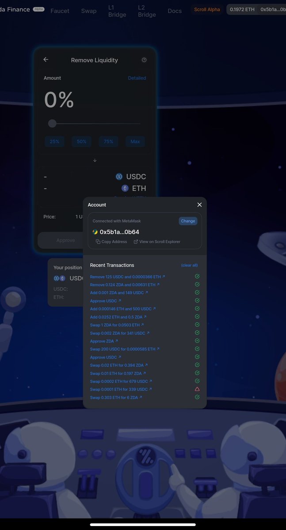Click the success icon for Swap 0.02 ETH

pyautogui.click(x=197, y=365)
